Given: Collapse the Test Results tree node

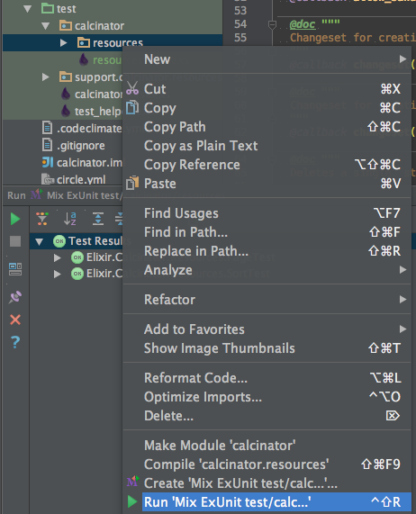Looking at the screenshot, I should point(40,242).
